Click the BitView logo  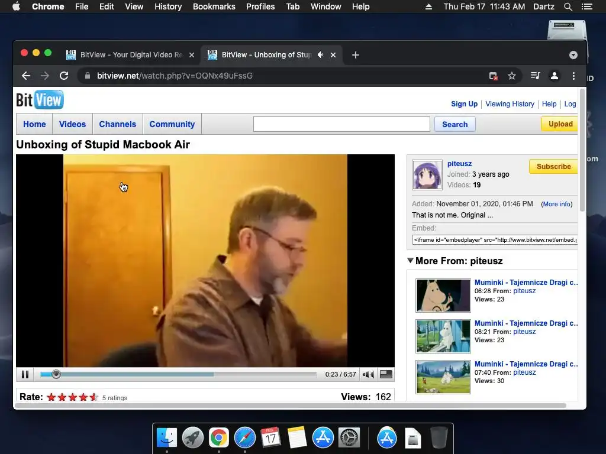tap(40, 100)
